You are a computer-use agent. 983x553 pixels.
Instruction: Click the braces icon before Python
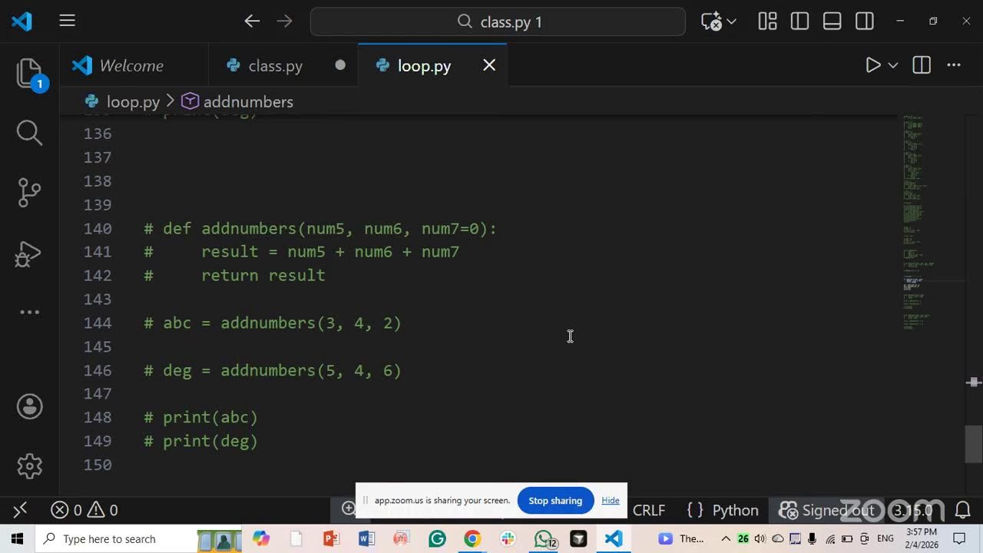695,510
